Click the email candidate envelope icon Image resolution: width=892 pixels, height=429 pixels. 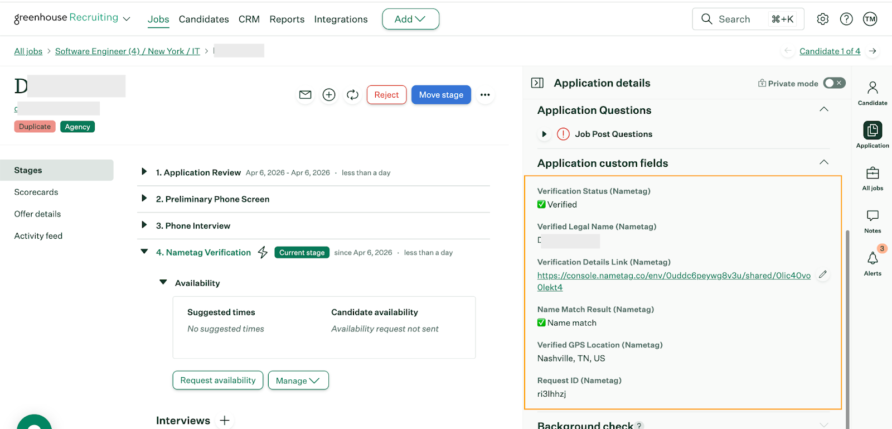point(305,95)
